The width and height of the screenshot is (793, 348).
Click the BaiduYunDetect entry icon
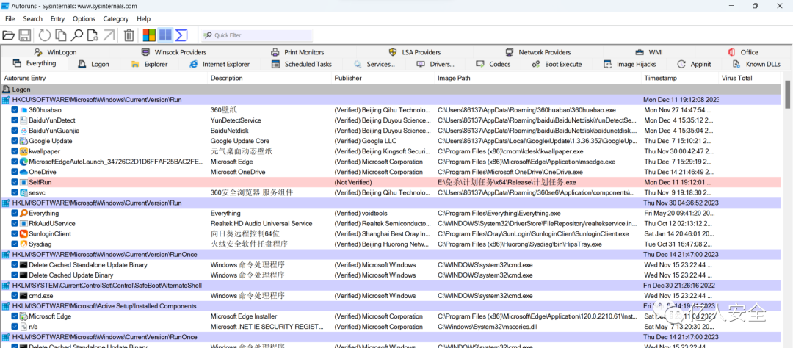coord(23,120)
